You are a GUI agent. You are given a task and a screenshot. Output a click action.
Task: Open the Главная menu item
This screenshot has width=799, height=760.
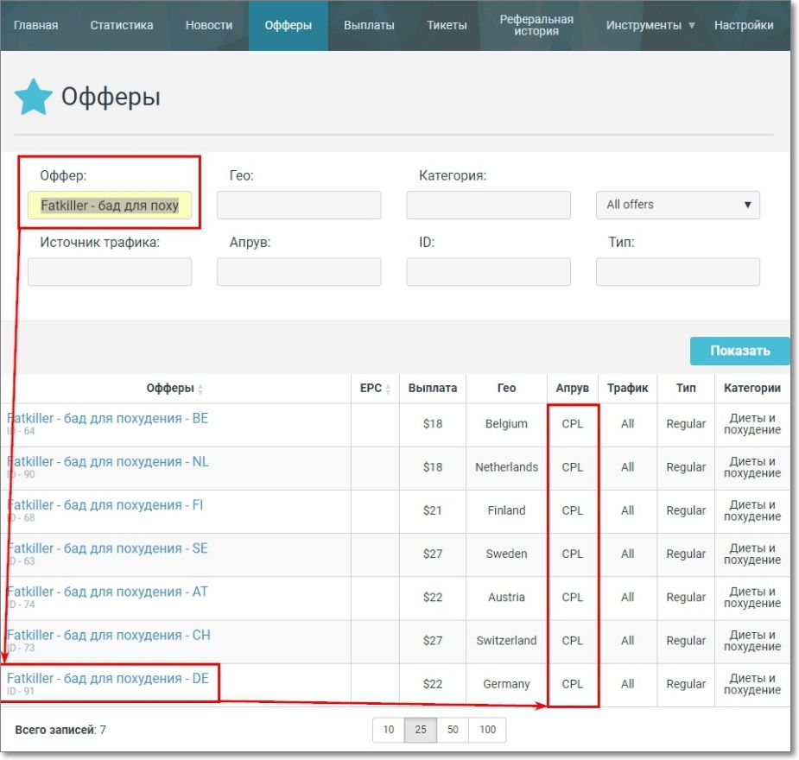point(35,25)
